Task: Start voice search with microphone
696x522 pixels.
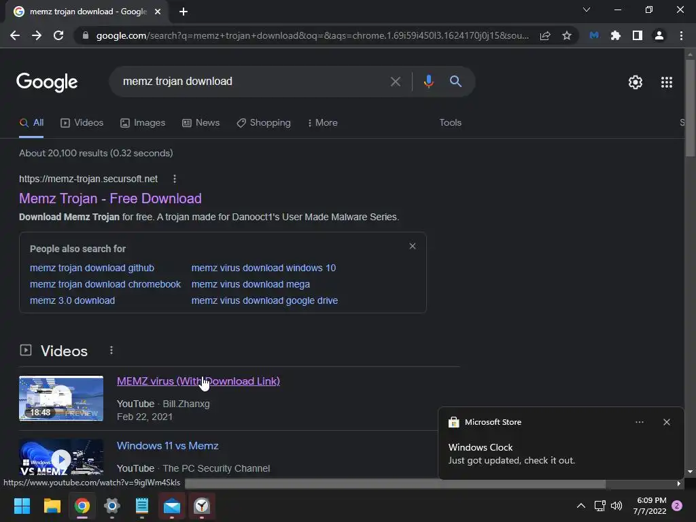Action: coord(428,82)
